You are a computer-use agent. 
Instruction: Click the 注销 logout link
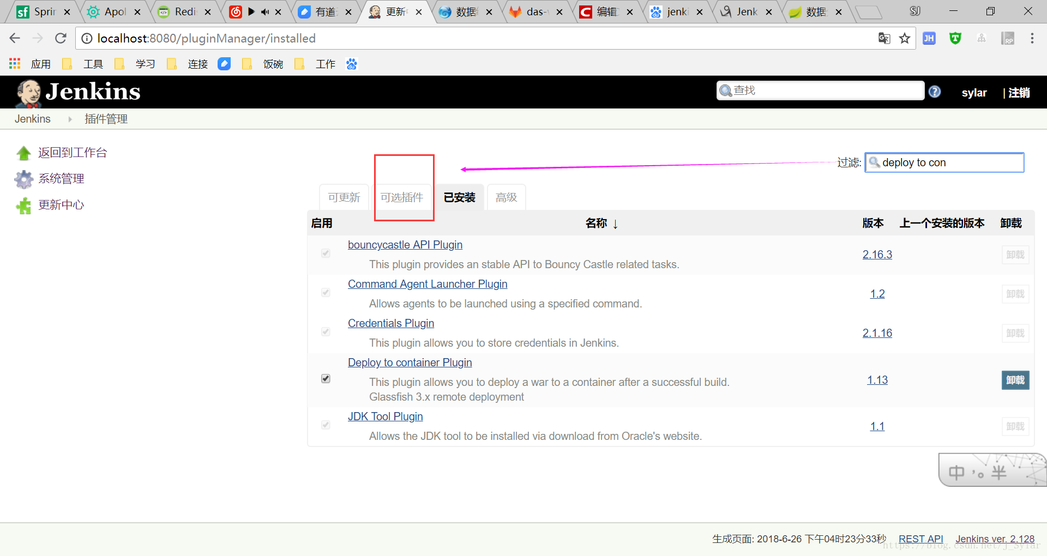point(1019,93)
